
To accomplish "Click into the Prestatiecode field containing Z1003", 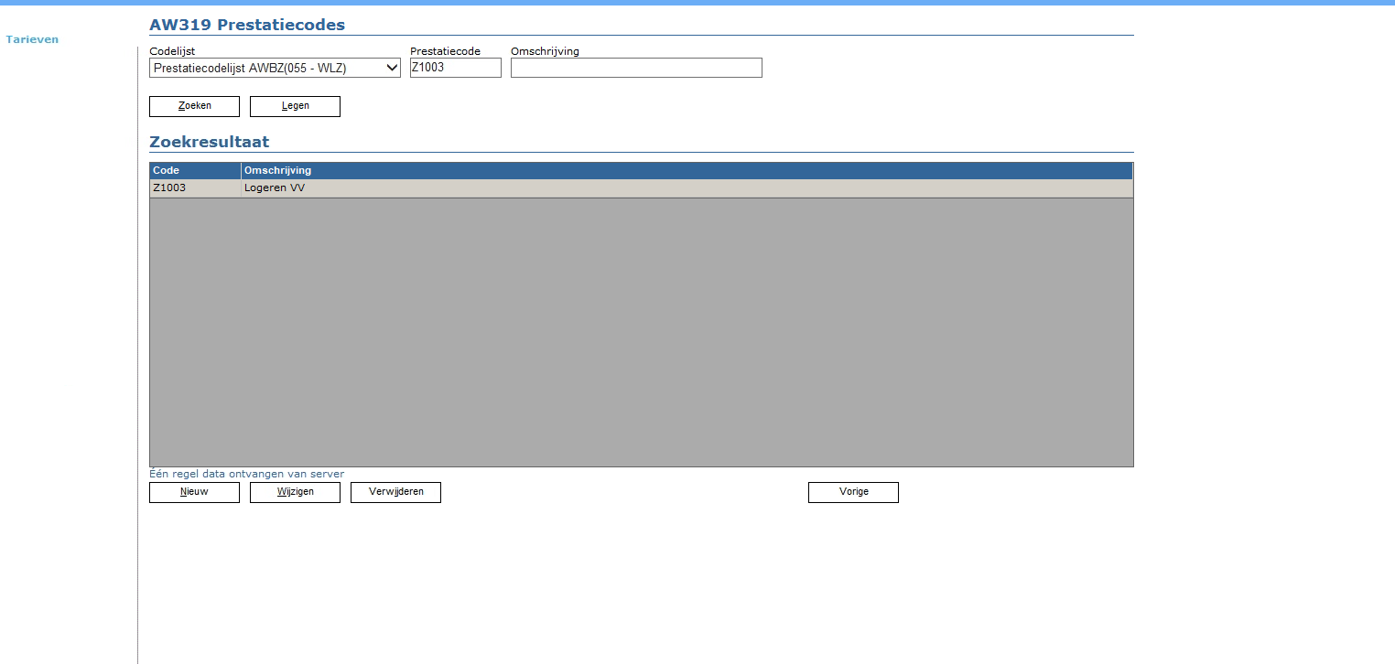I will (455, 68).
